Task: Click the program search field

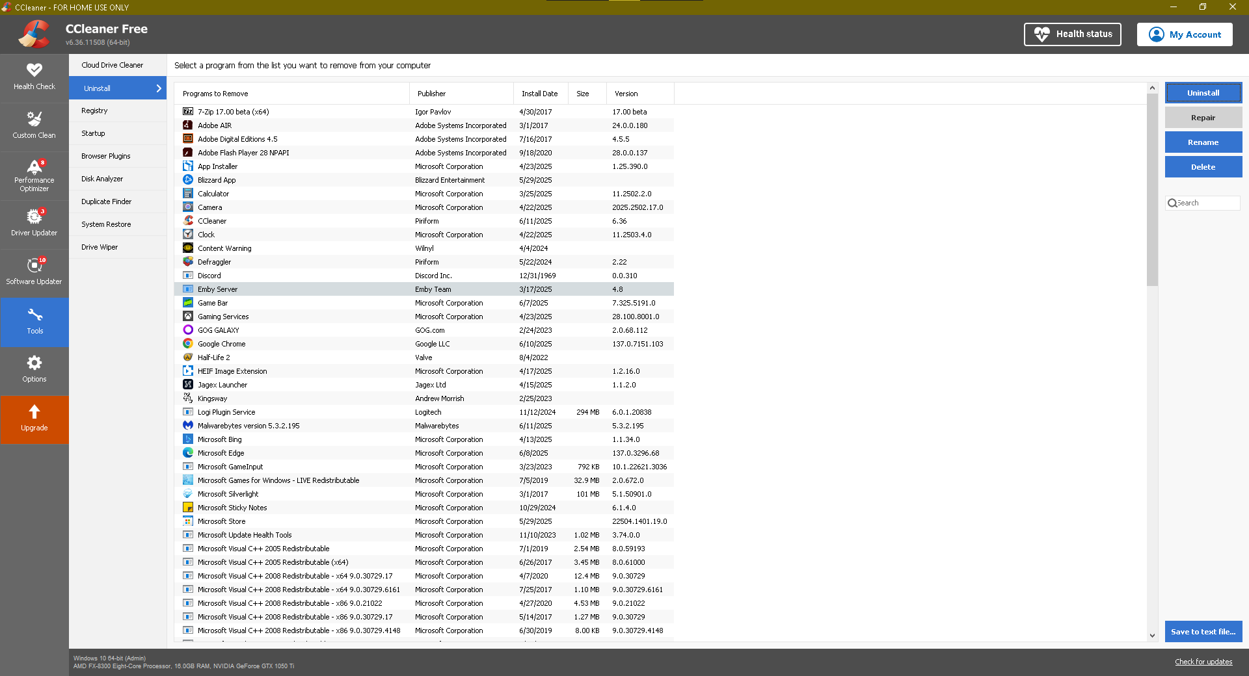Action: point(1207,203)
